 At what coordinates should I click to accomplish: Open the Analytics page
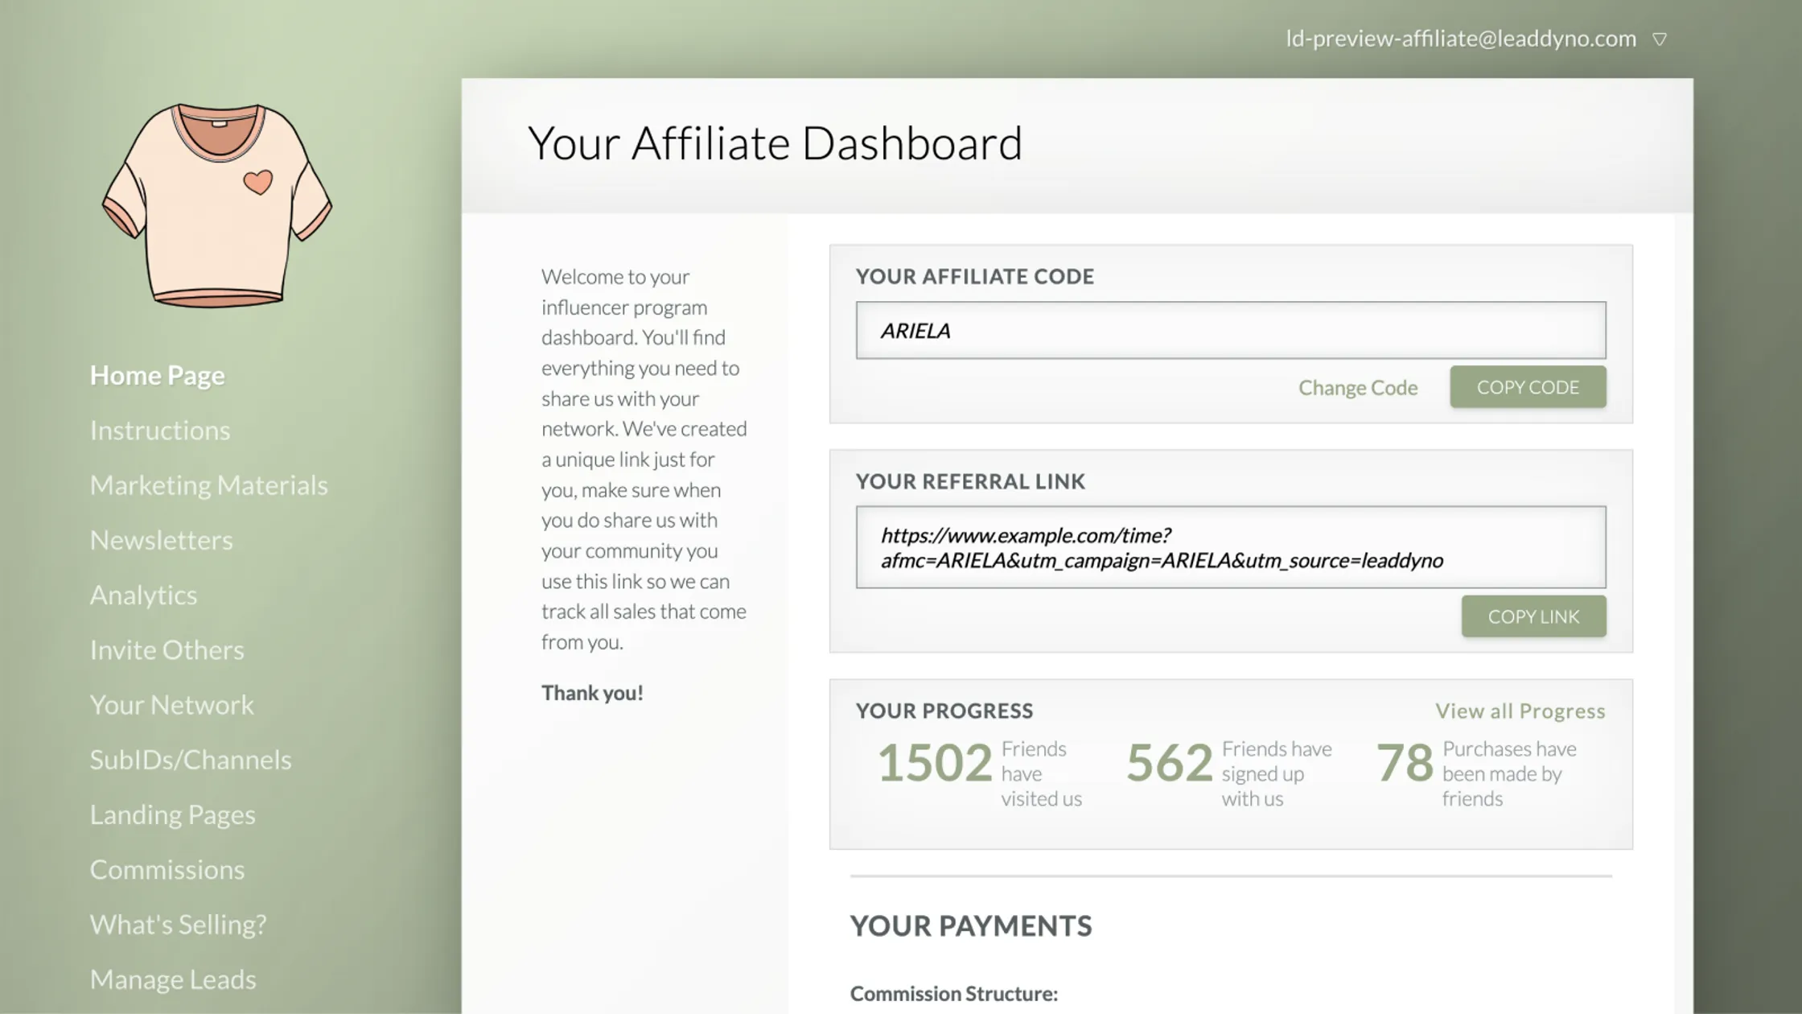tap(143, 596)
